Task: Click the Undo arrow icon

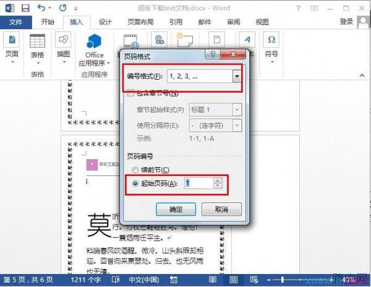Action: click(41, 8)
